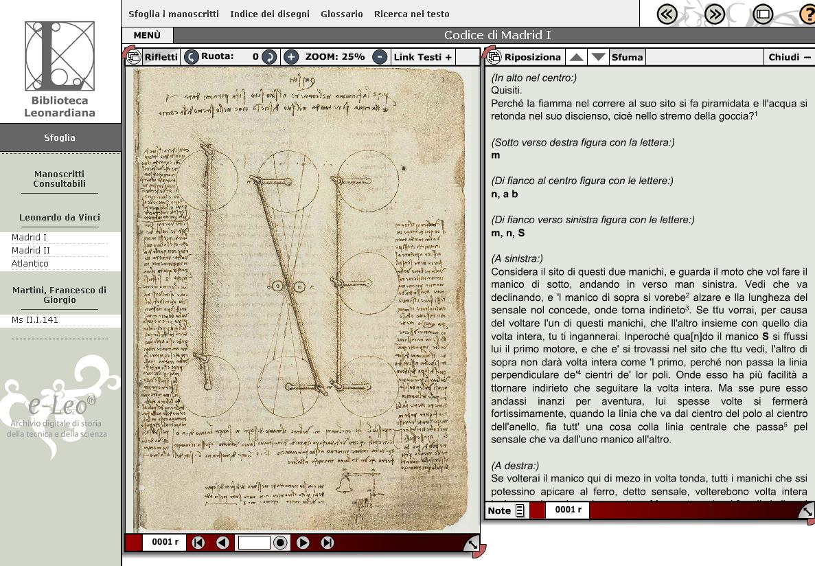Rotate manuscript image clockwise
815x566 pixels.
tap(270, 57)
